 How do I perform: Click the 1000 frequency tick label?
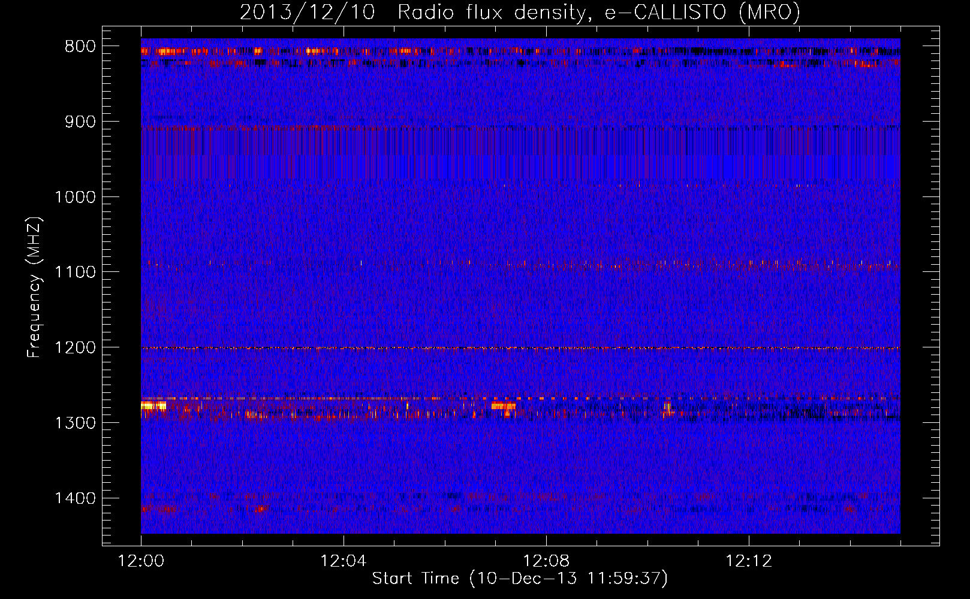[76, 197]
